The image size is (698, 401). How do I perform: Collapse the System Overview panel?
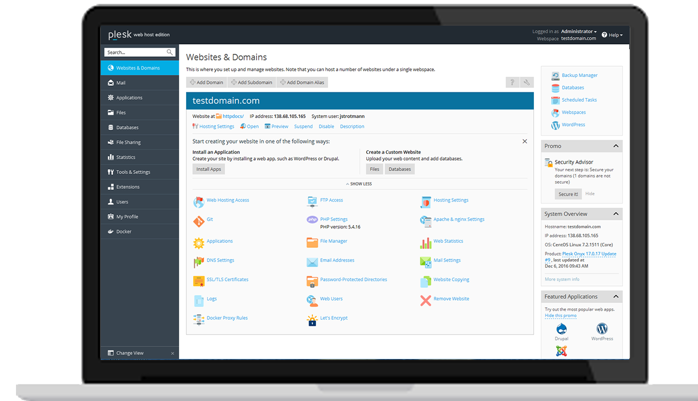click(x=616, y=214)
